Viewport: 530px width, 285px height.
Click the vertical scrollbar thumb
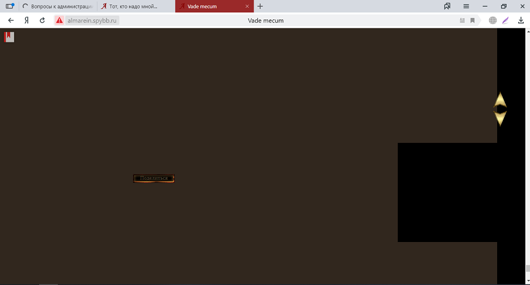(528, 269)
